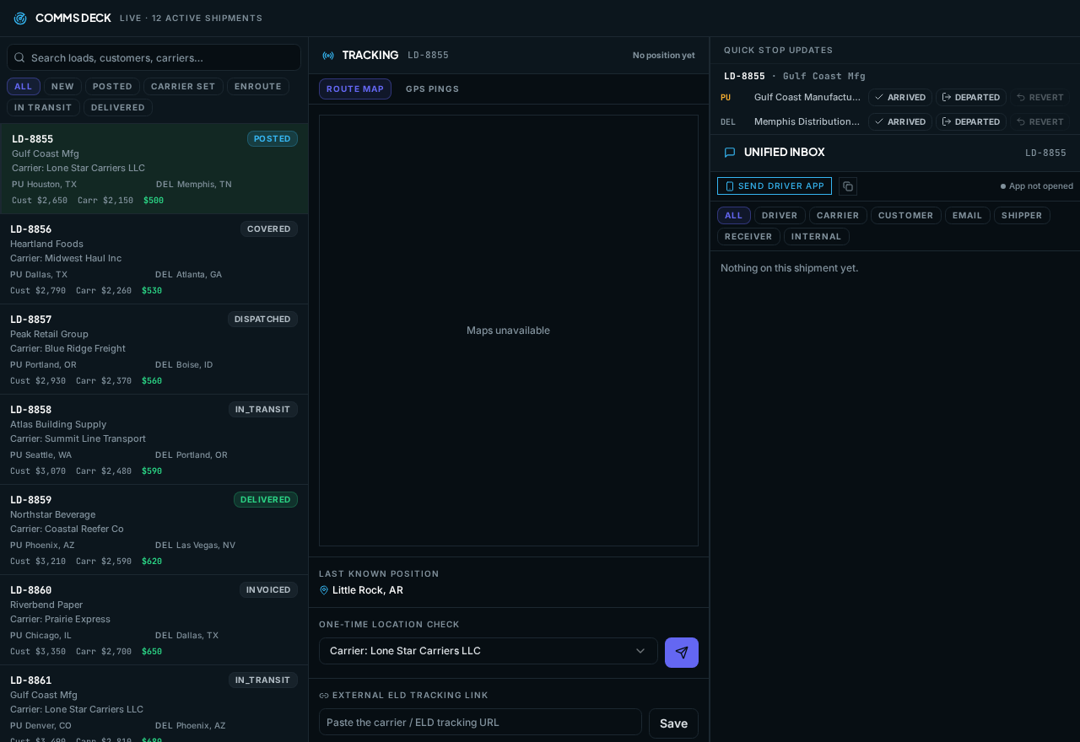Select the Internal inbox filter

pos(817,237)
